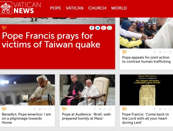Screen dimensions: 173x131
Task: Click WhatsApp icon under Pope at Audience article
Action: 110,109
